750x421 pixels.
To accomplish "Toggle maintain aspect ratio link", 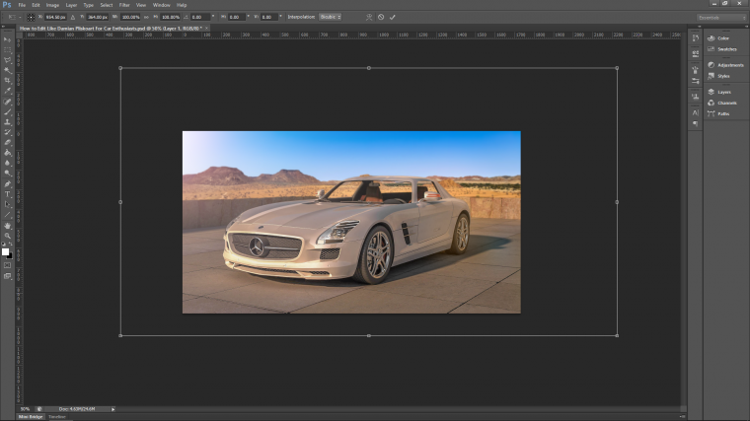I will click(x=146, y=17).
